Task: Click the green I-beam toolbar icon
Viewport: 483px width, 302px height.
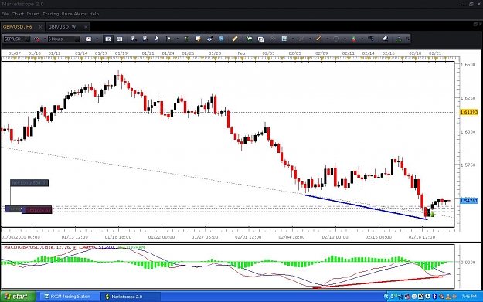Action: tap(186, 39)
